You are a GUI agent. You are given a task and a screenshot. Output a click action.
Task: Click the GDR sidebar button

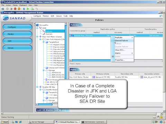click(x=17, y=41)
